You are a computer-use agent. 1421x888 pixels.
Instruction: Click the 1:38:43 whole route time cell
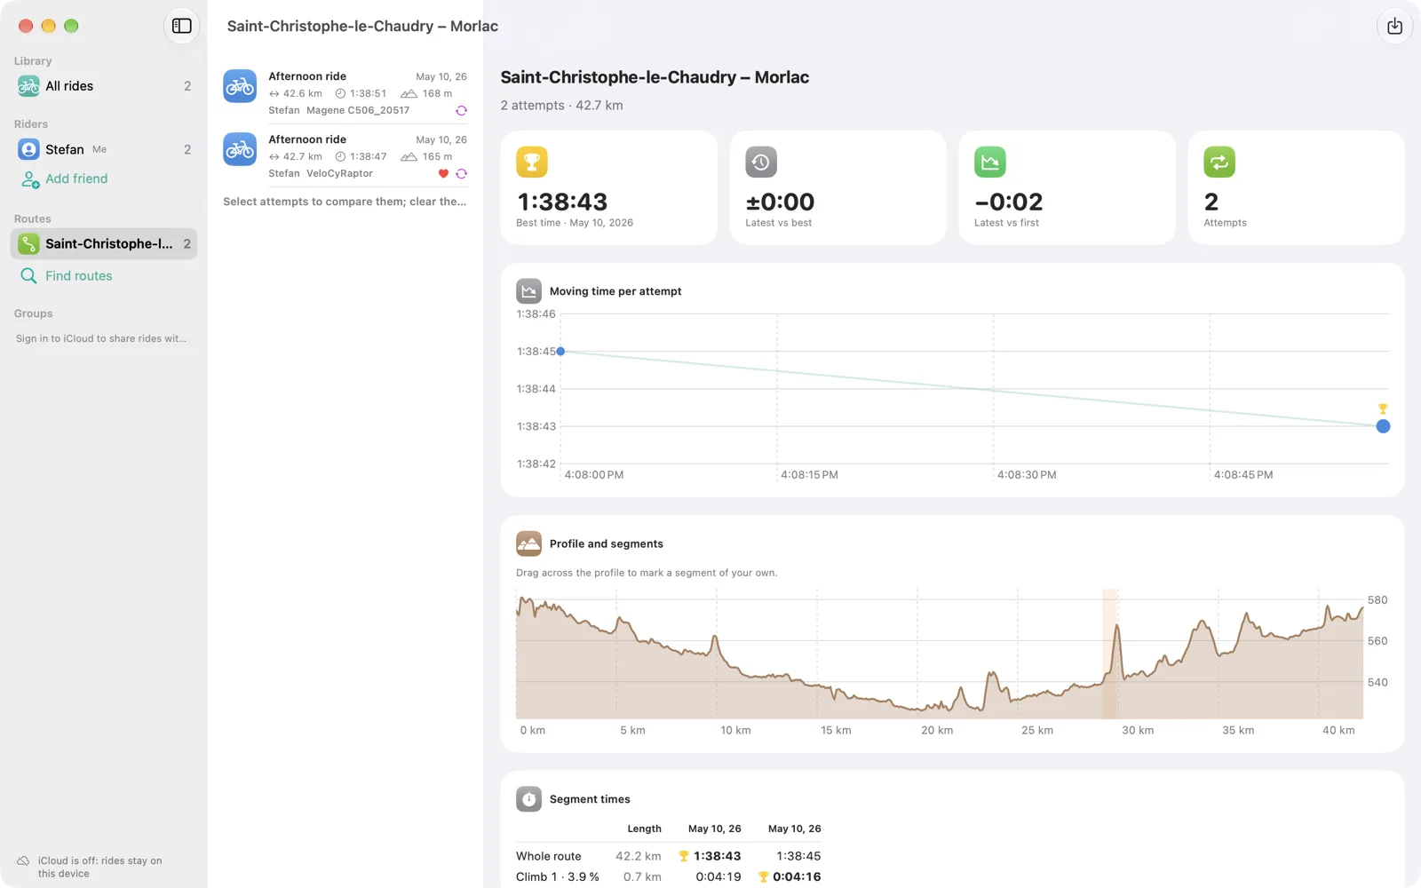tap(717, 856)
